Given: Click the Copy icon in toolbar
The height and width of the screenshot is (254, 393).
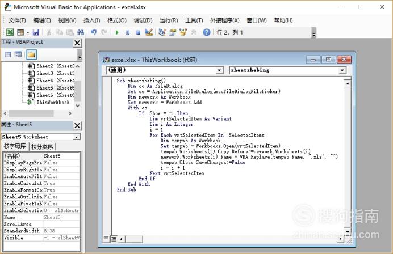Looking at the screenshot, I should [60, 32].
